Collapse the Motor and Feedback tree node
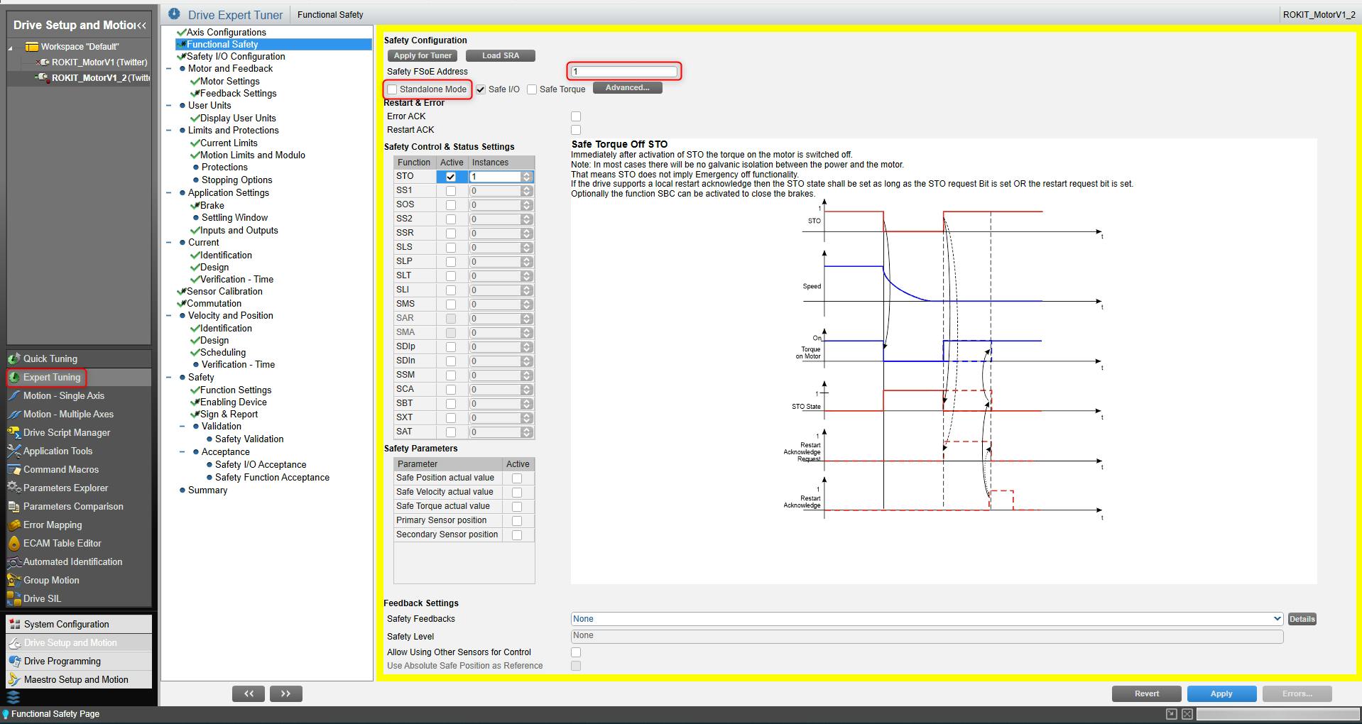The image size is (1362, 724). click(x=169, y=69)
